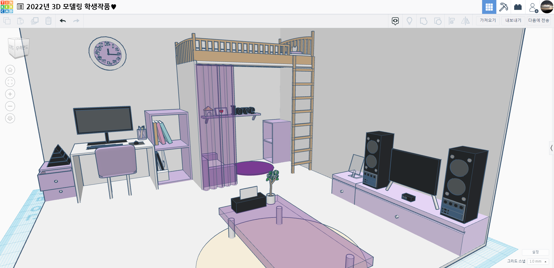Open the 설정 settings button

click(x=536, y=252)
